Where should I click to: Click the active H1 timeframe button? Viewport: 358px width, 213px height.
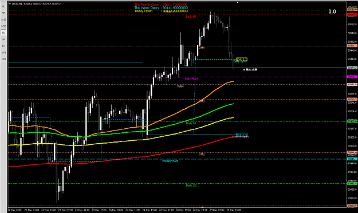click(x=3, y=33)
